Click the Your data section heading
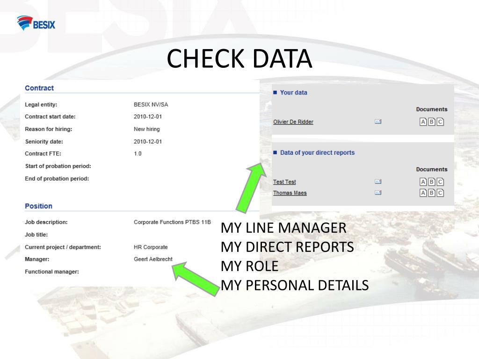This screenshot has height=359, width=479. pyautogui.click(x=294, y=93)
